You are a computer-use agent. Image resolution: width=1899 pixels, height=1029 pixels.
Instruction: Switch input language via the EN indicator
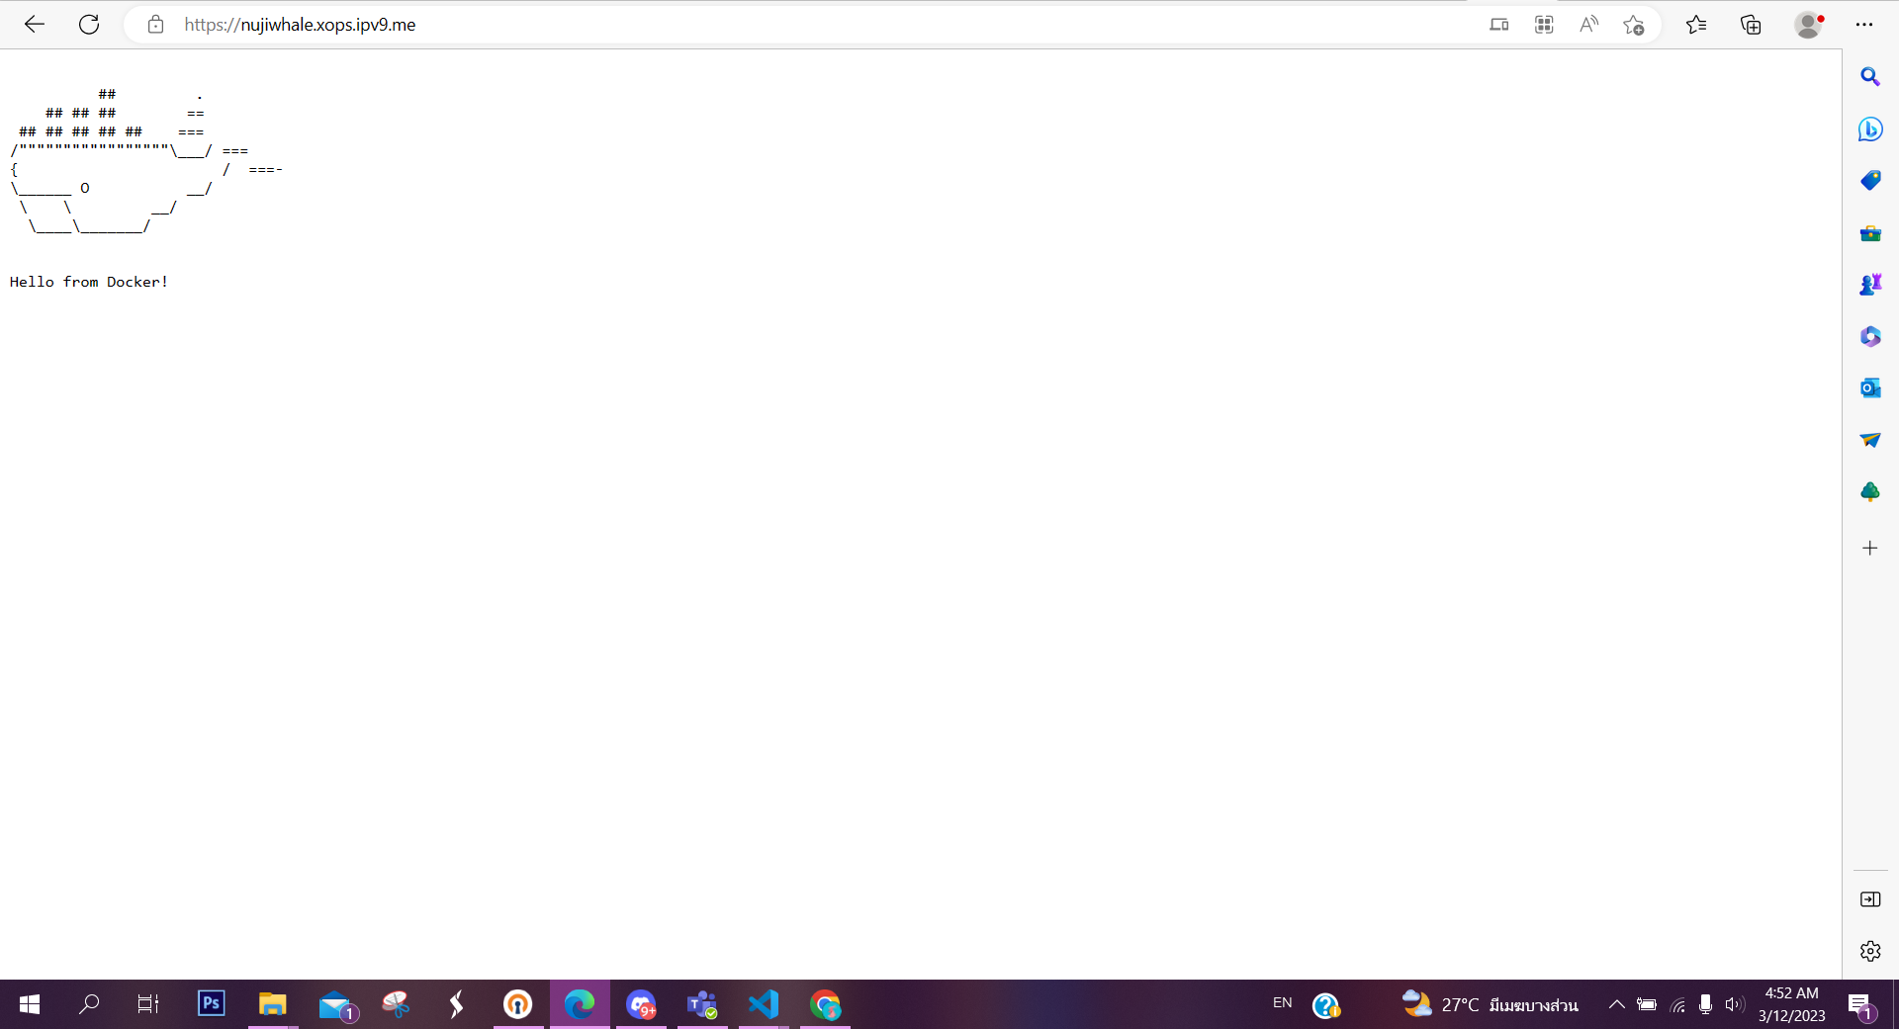tap(1282, 1003)
